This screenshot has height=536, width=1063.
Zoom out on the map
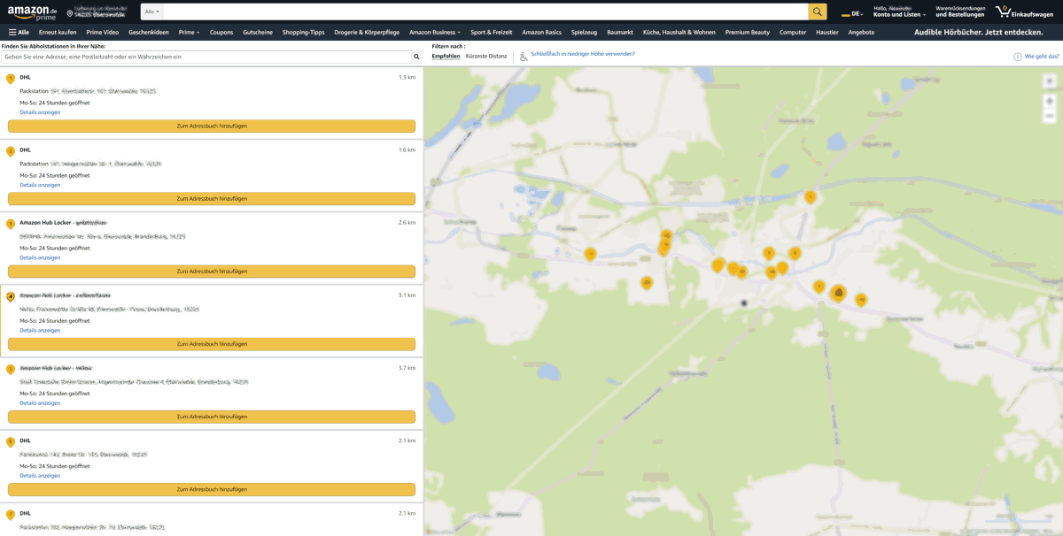click(1050, 115)
